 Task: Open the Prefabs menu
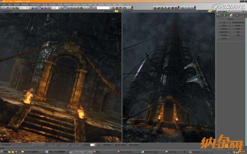[x=52, y=5]
